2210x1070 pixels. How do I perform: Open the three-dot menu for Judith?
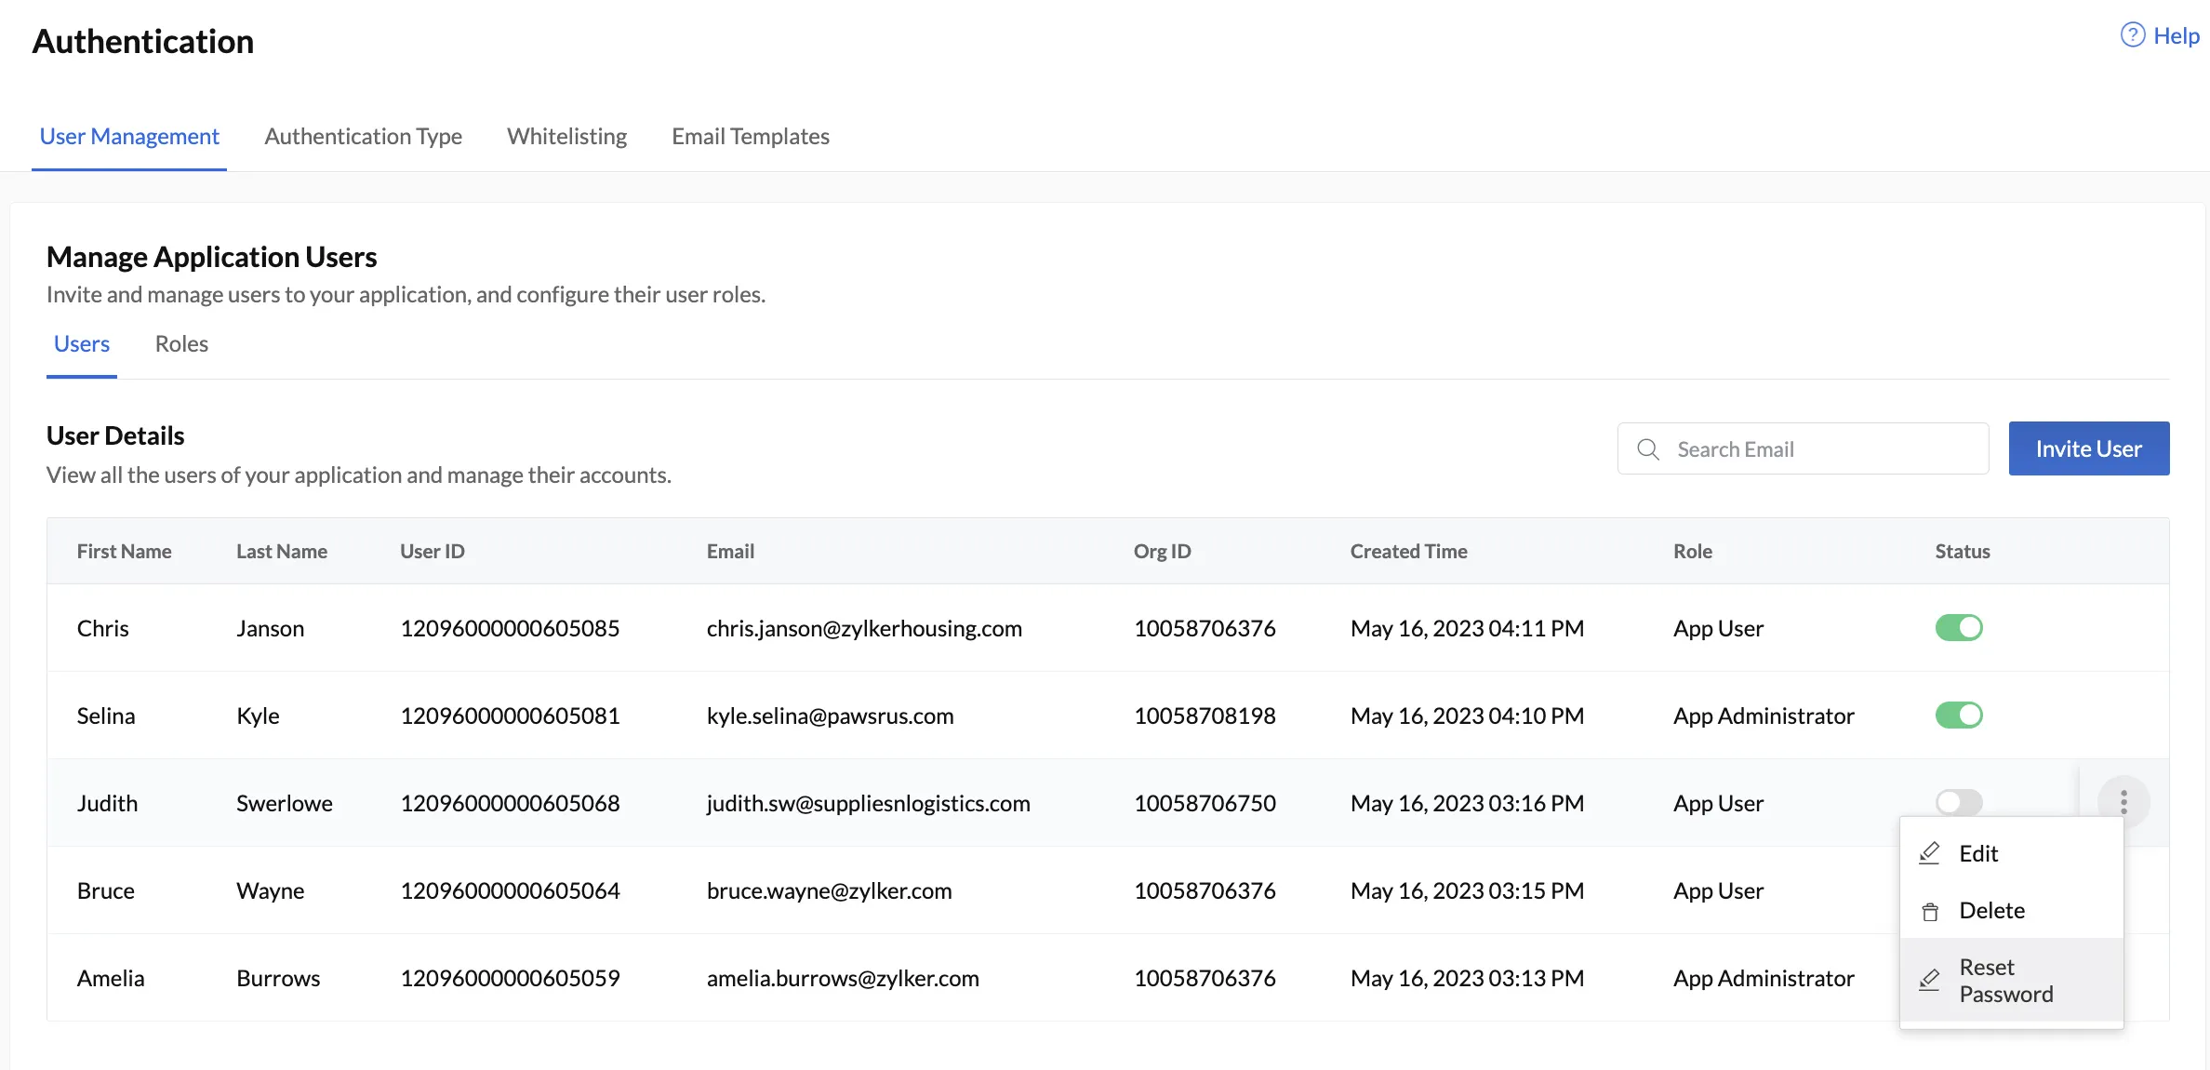[2123, 802]
